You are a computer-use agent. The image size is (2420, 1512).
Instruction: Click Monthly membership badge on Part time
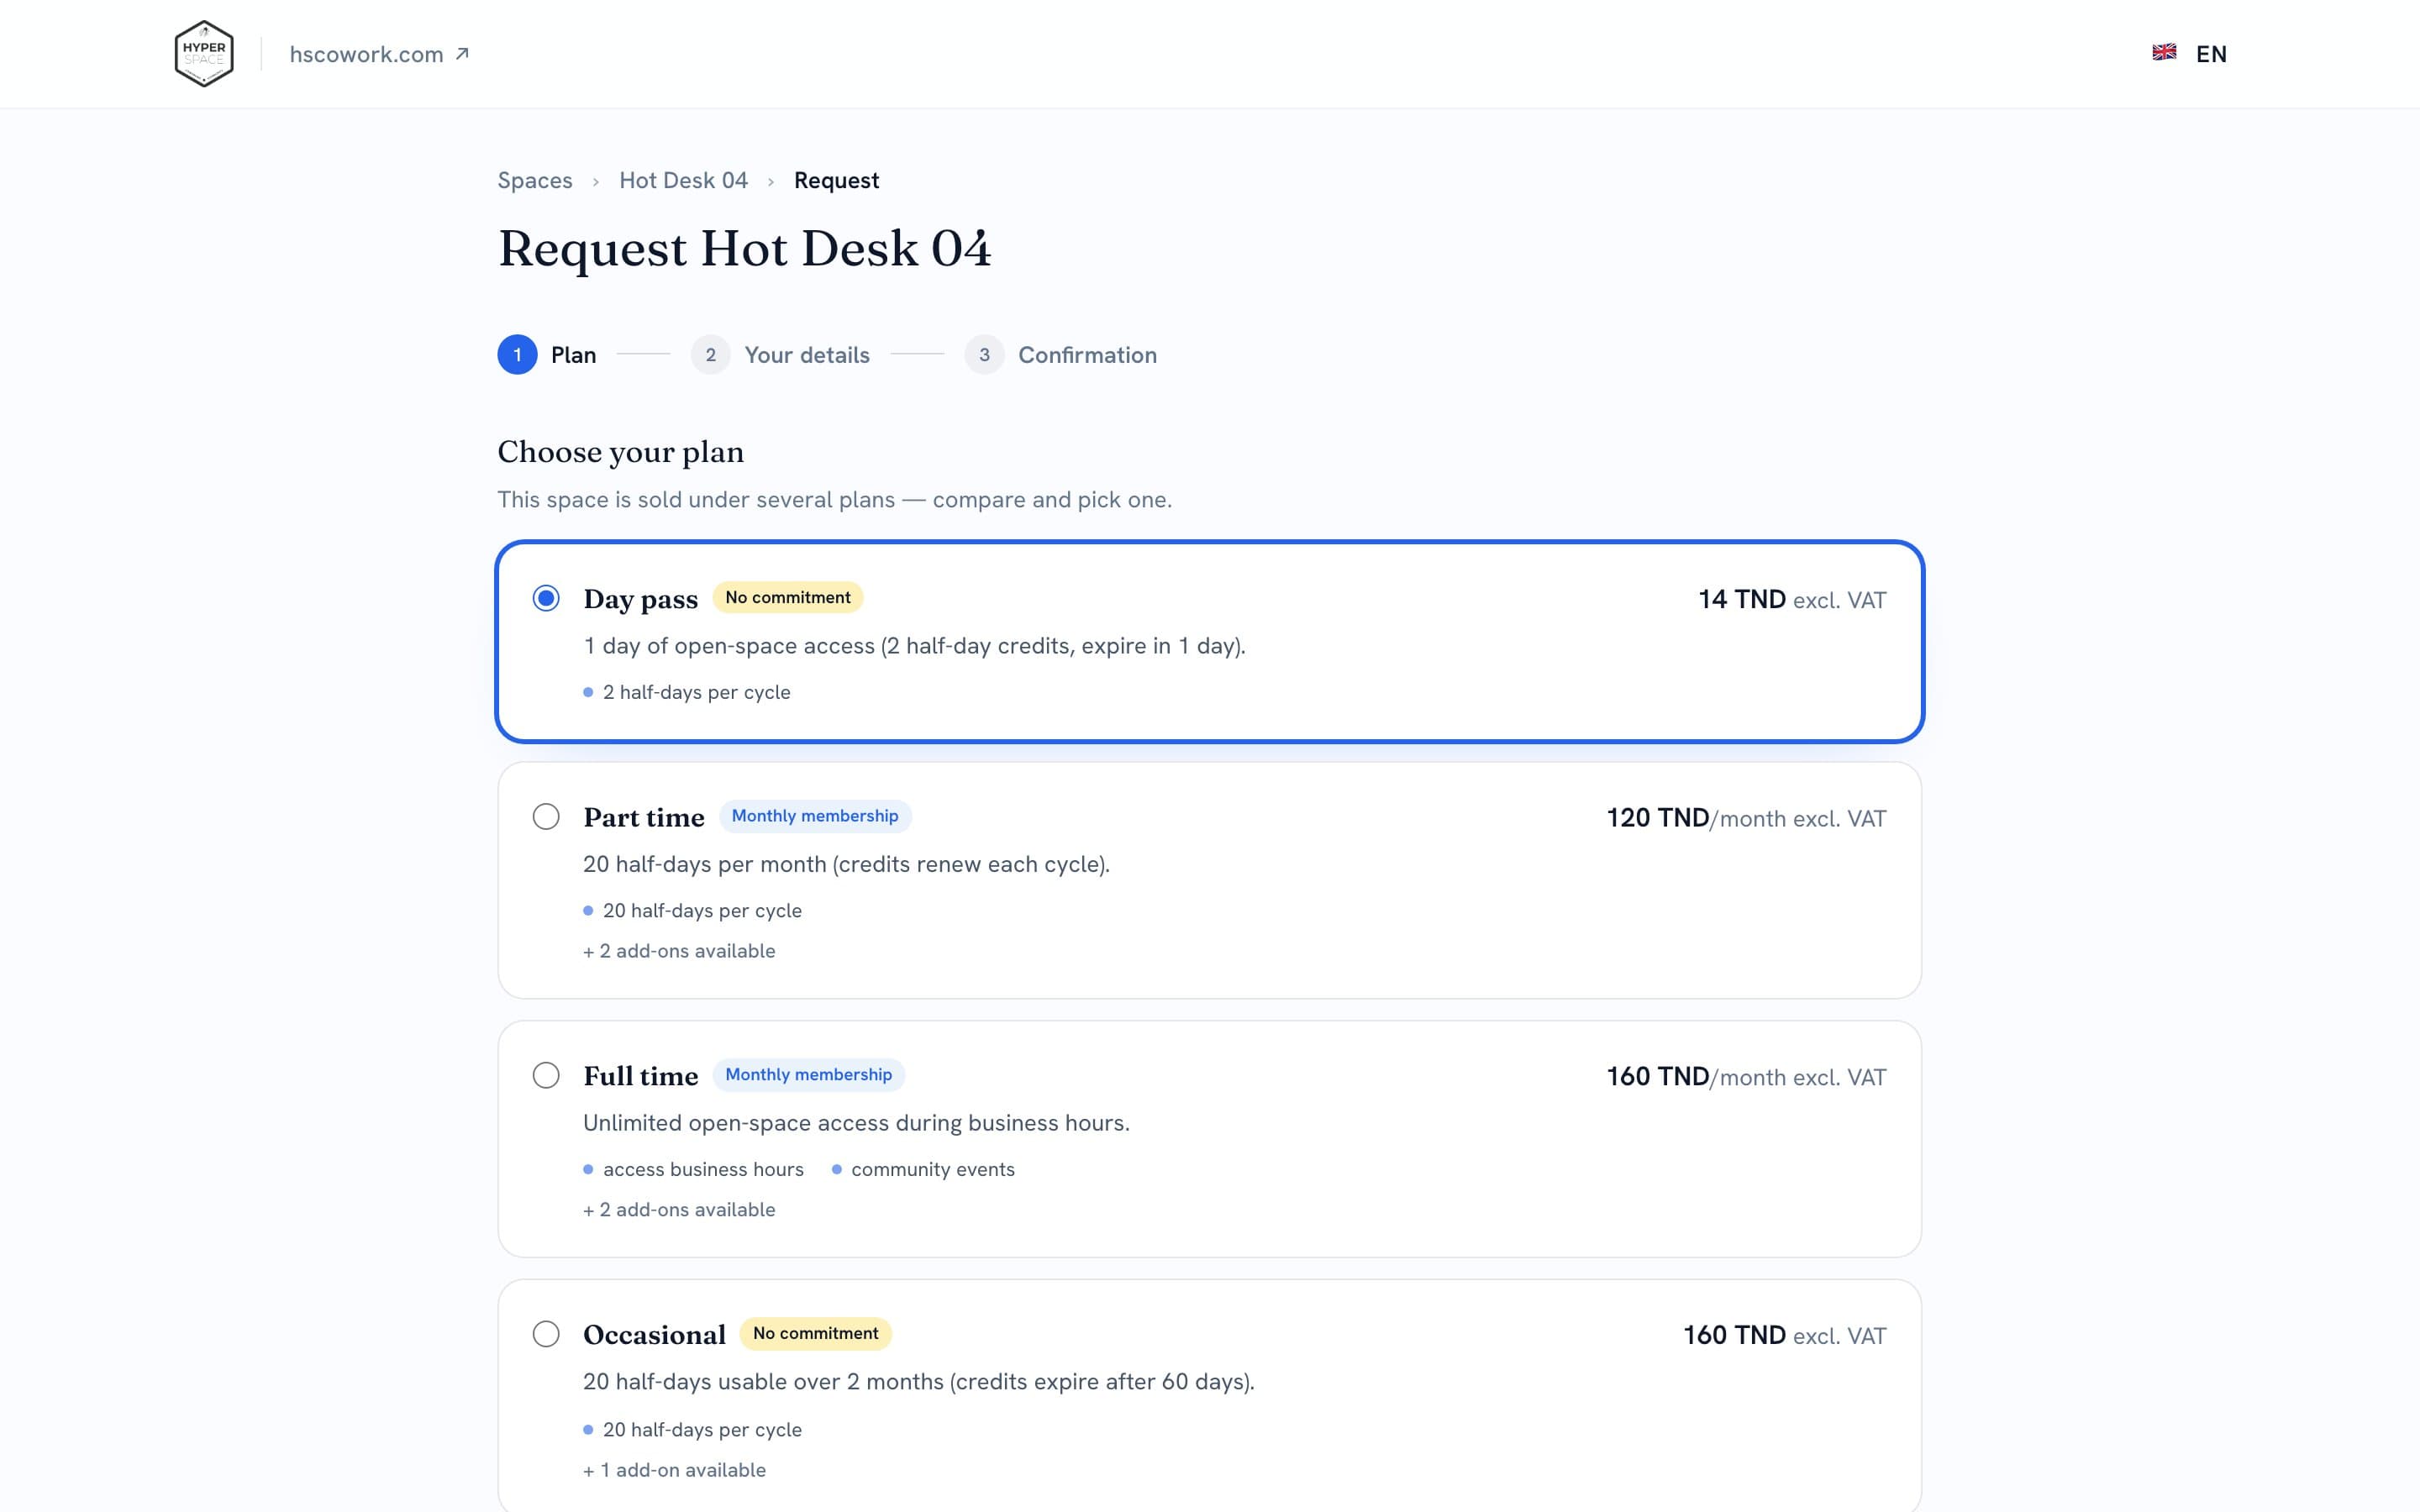pos(815,816)
